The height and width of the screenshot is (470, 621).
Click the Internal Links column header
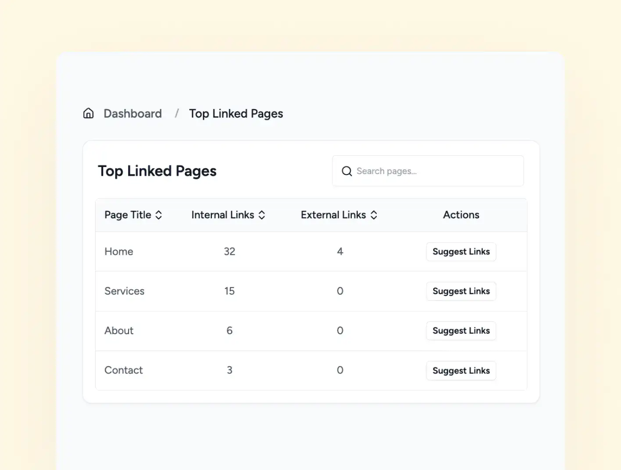(228, 215)
